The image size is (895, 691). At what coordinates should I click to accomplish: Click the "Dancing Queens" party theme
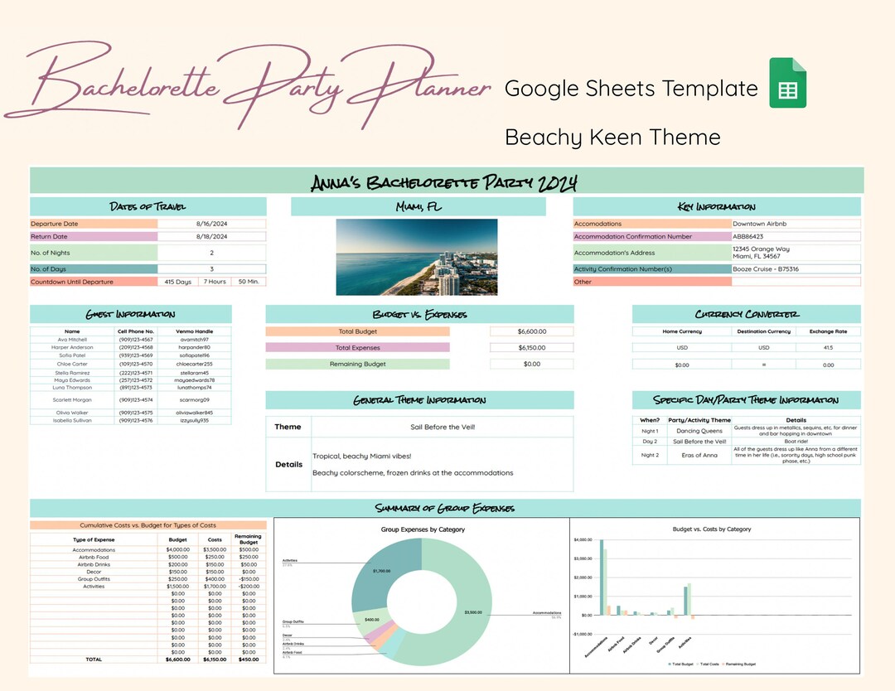coord(699,431)
